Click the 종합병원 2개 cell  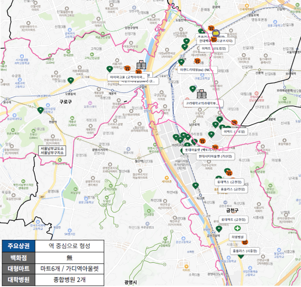(70, 280)
